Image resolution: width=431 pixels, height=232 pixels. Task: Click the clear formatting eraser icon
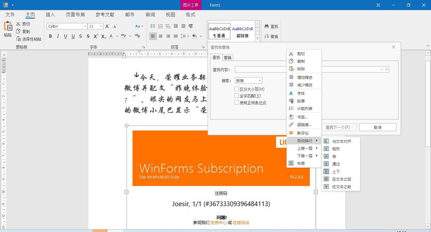point(138,36)
